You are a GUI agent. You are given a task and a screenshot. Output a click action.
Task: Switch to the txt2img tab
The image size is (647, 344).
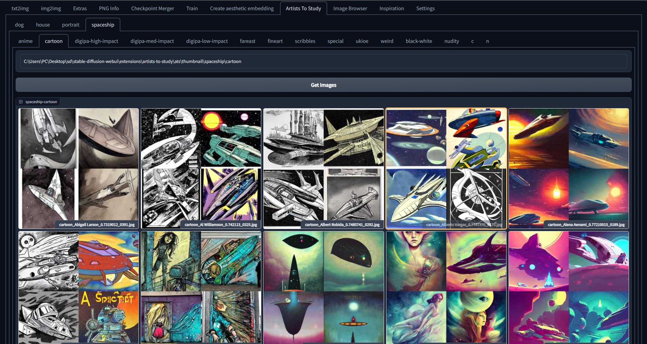pos(20,9)
